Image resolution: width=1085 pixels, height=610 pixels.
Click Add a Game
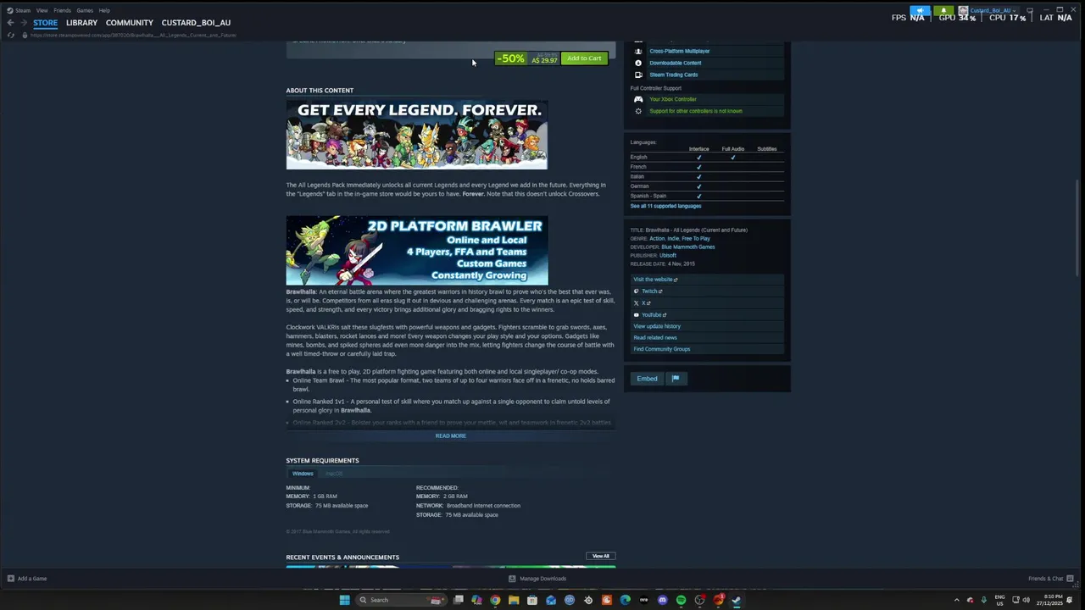pos(27,579)
